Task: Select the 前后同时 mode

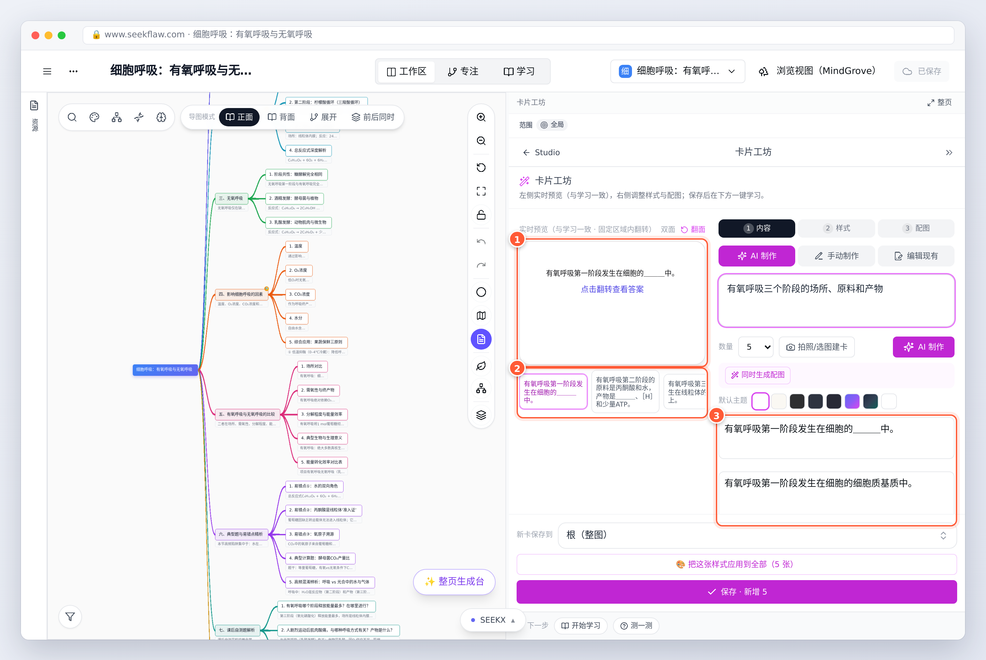Action: (373, 117)
